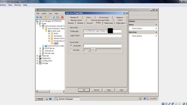187x105 pixels.
Task: Click the Apply button
Action: coord(109,90)
